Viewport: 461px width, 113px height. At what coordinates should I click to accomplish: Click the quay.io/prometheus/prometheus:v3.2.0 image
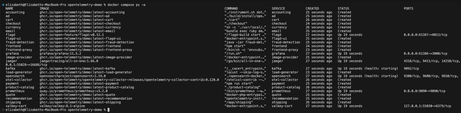pyautogui.click(x=73, y=91)
